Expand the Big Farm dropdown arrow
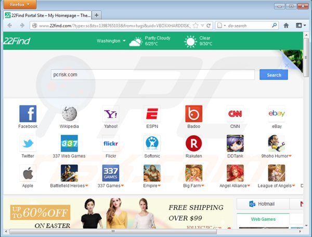Screen dimensions: 312x237 [203, 186]
